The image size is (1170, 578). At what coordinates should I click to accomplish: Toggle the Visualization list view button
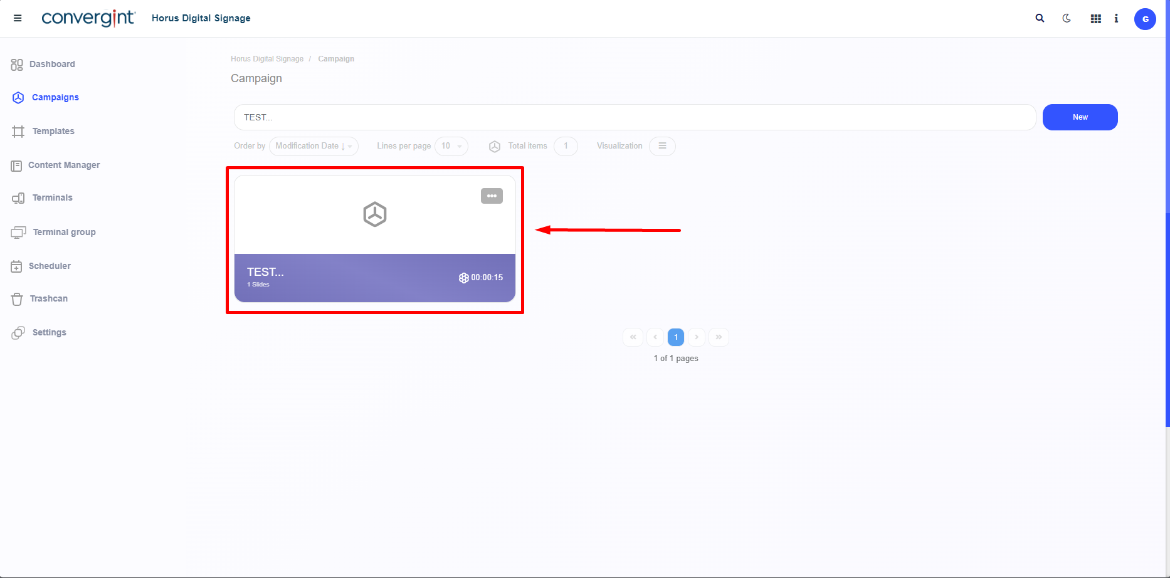[x=662, y=146]
